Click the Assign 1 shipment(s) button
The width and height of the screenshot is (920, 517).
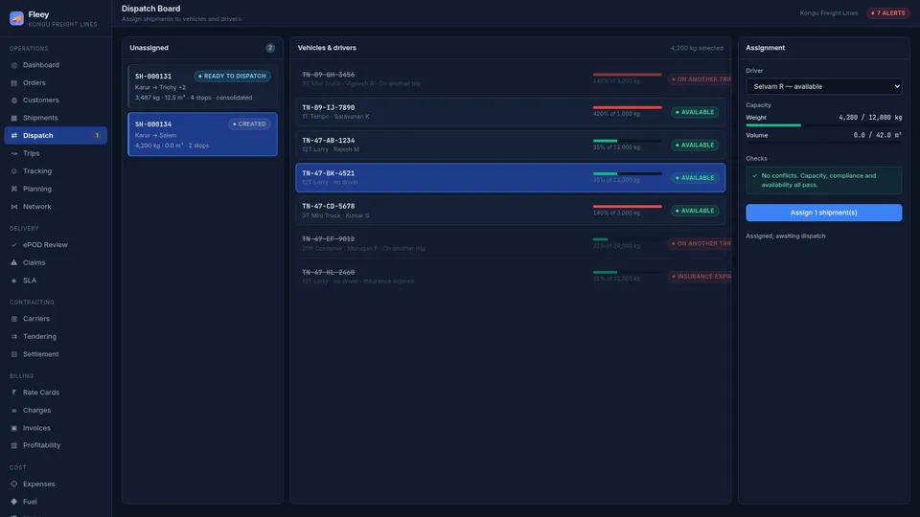pyautogui.click(x=824, y=213)
